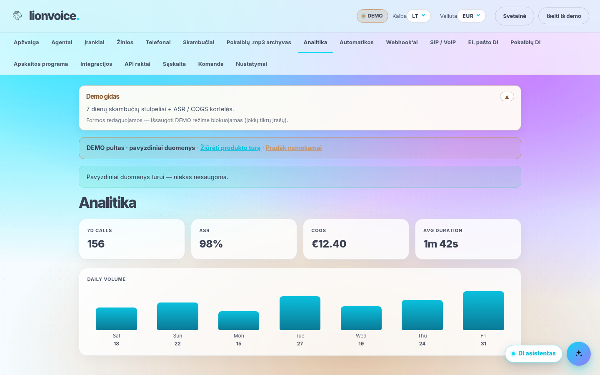Select the Sąskaita tab

174,64
